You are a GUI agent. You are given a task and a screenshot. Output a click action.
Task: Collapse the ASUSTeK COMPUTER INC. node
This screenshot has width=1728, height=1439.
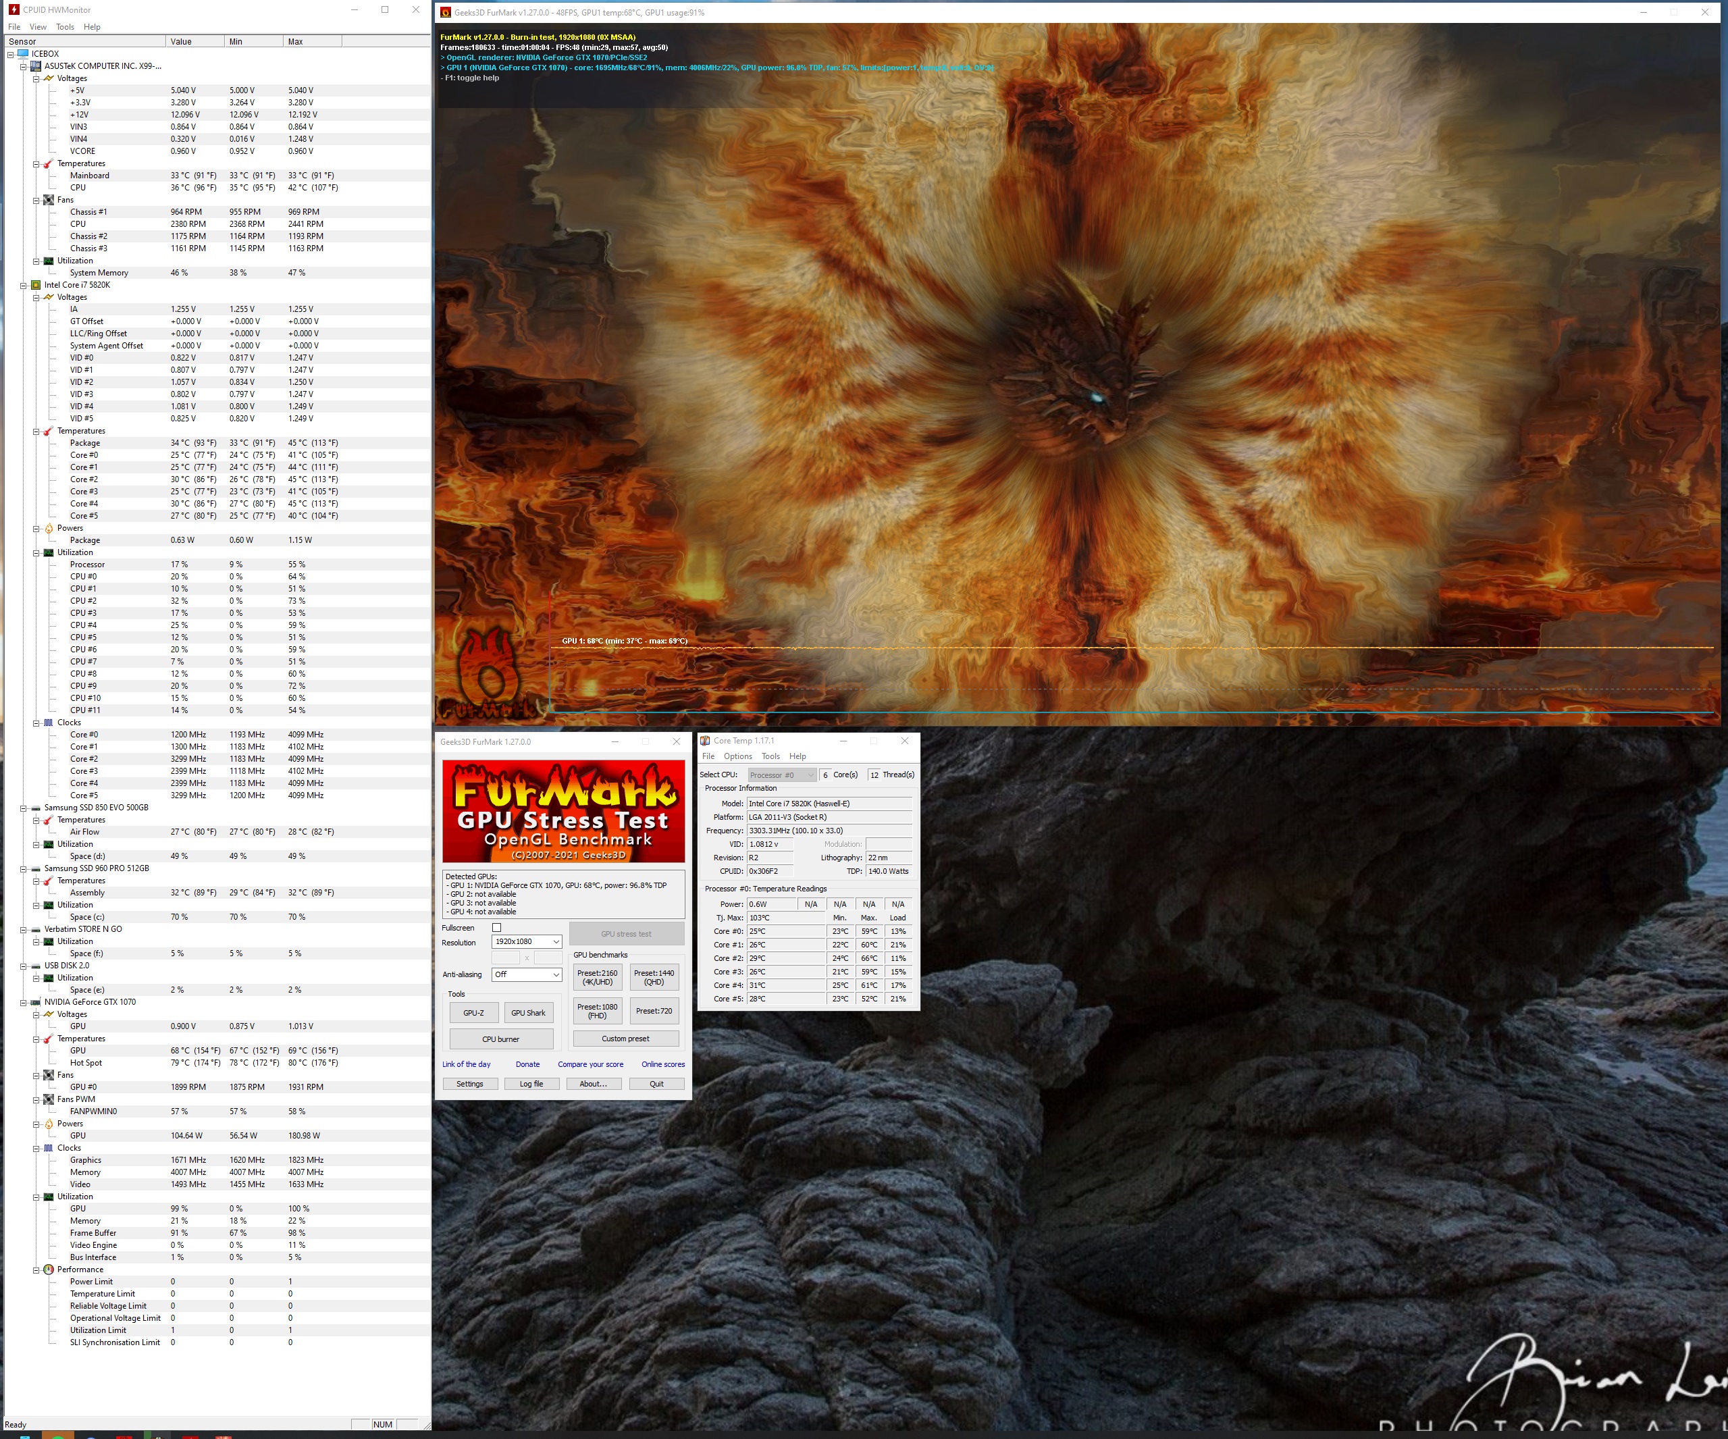point(23,67)
